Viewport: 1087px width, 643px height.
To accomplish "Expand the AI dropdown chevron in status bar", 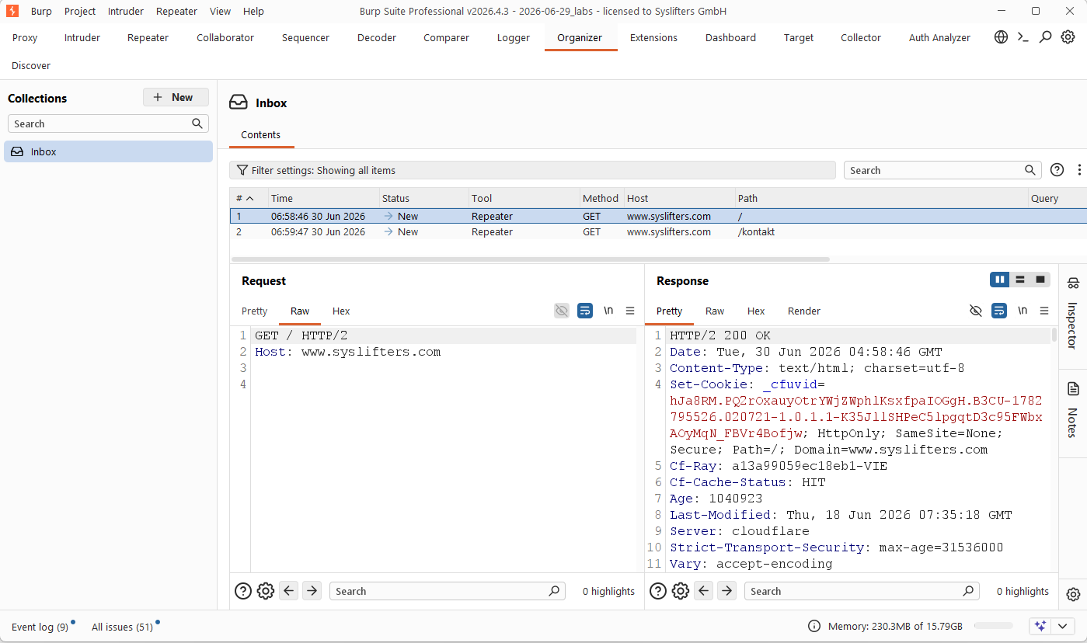I will click(1062, 626).
